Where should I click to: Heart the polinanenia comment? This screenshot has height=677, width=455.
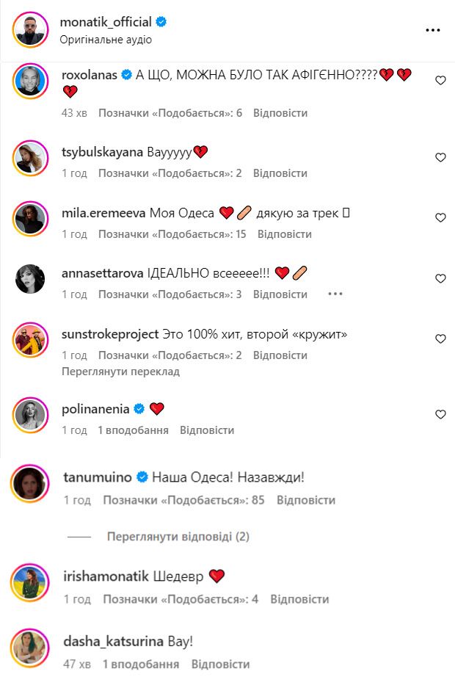coord(440,414)
